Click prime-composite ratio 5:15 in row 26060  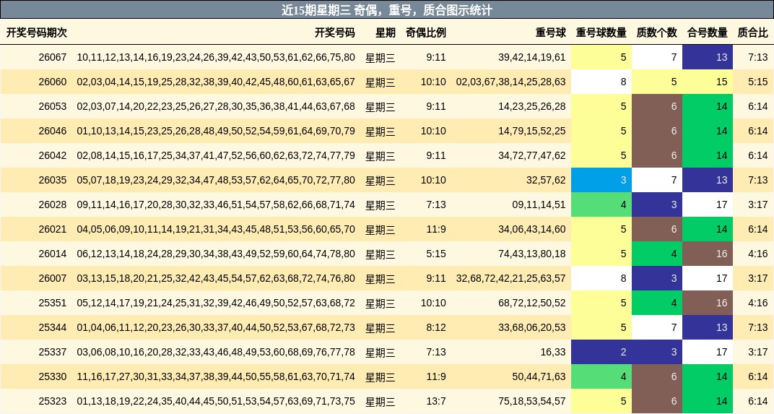point(757,82)
